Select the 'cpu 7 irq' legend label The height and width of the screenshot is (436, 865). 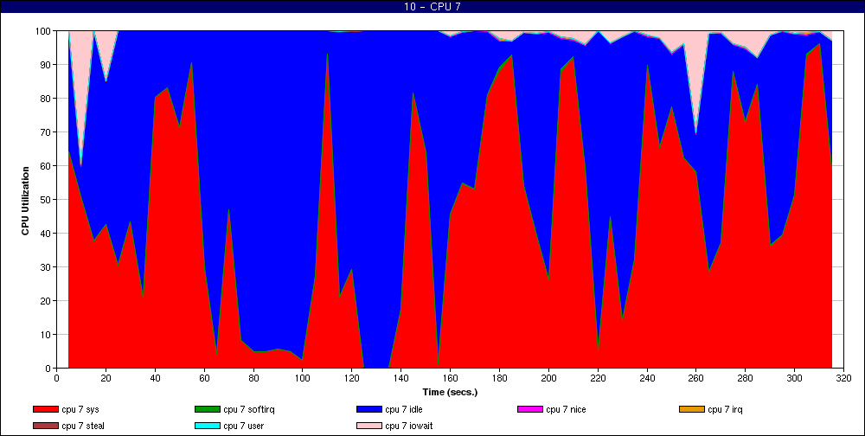coord(726,409)
